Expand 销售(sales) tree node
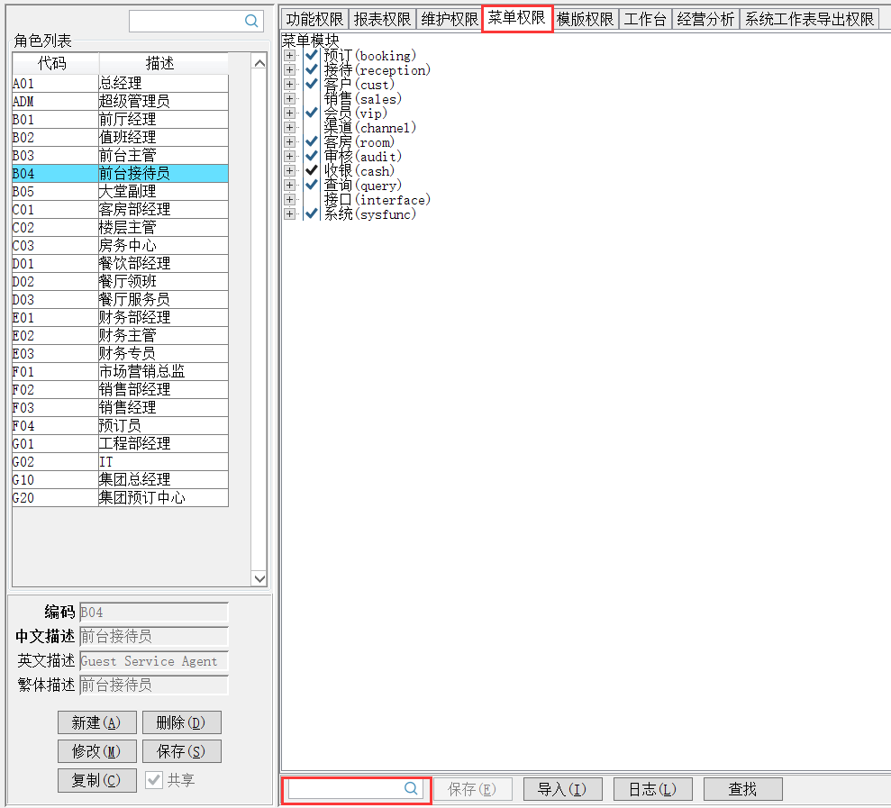The height and width of the screenshot is (808, 891). point(290,98)
